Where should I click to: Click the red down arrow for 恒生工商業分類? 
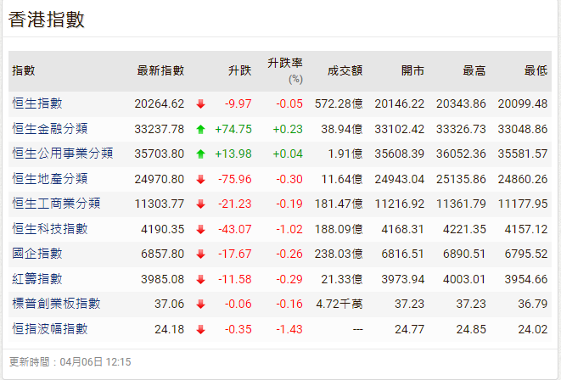tap(200, 204)
